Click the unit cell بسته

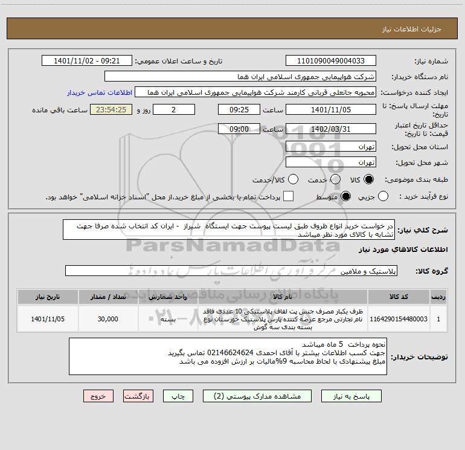tap(168, 319)
